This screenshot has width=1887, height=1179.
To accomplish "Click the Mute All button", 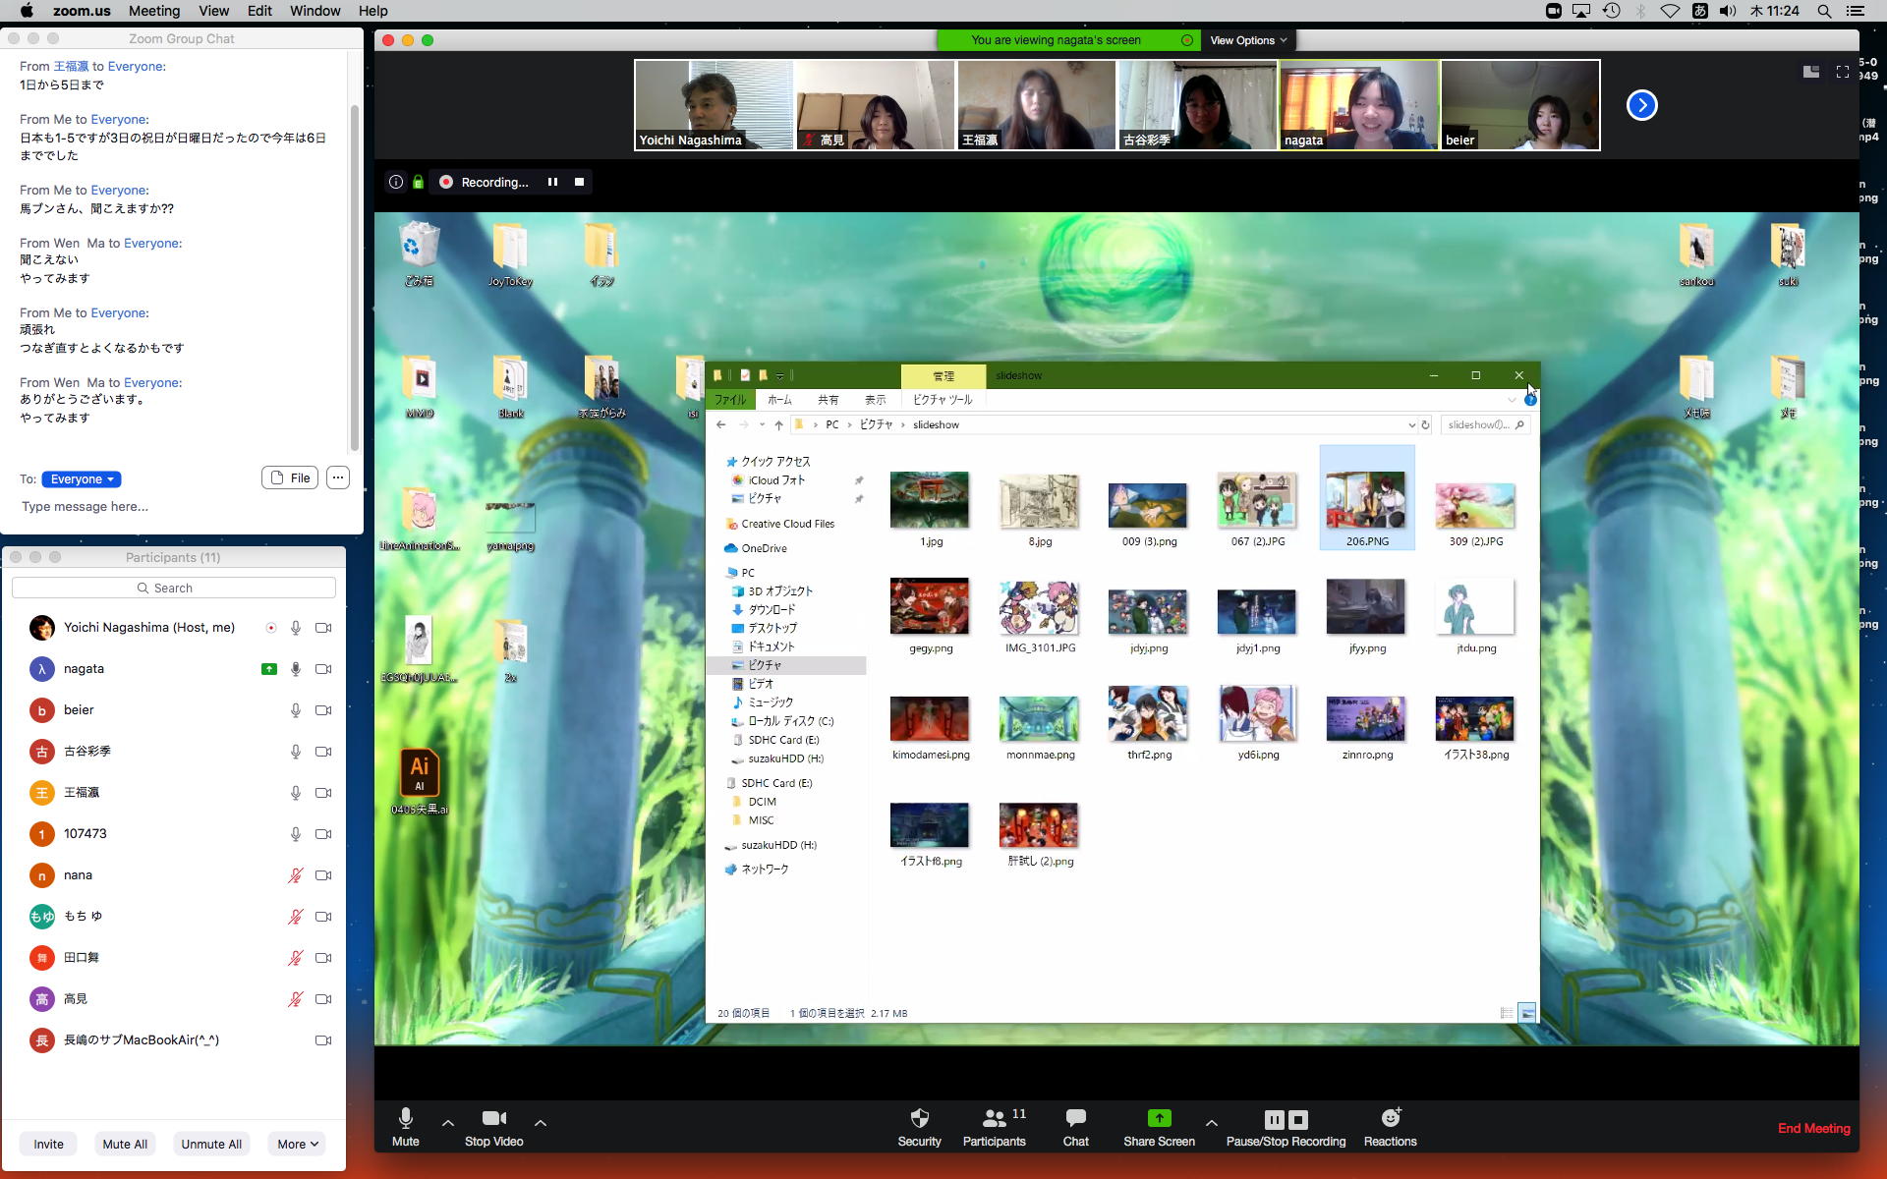I will pyautogui.click(x=125, y=1144).
